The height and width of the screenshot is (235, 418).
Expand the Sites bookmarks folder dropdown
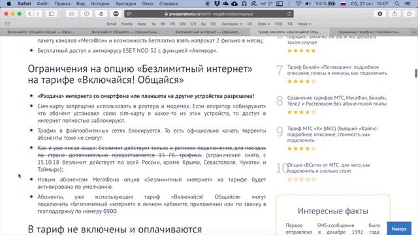pyautogui.click(x=264, y=23)
